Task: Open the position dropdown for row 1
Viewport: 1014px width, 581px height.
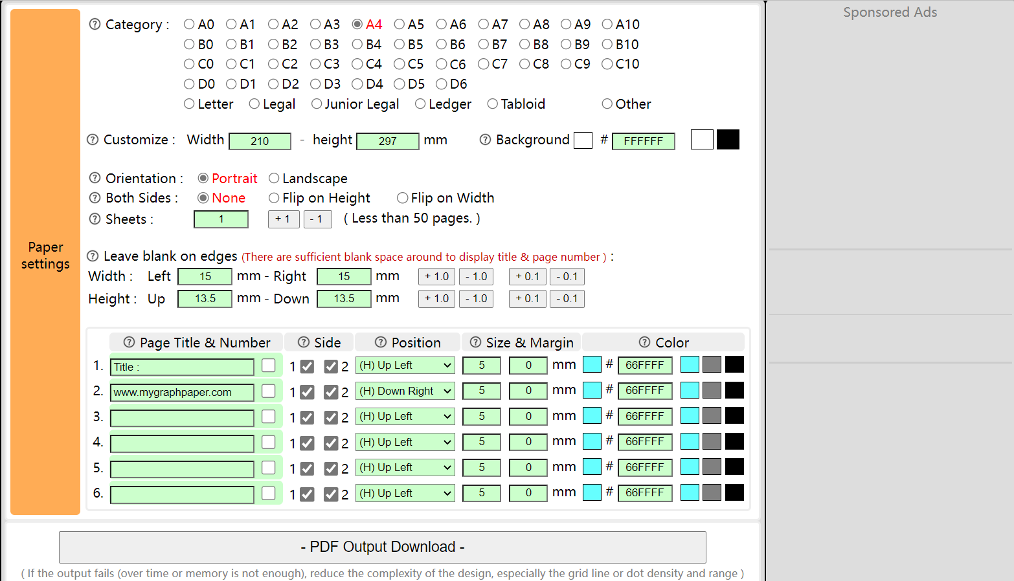Action: pos(405,366)
